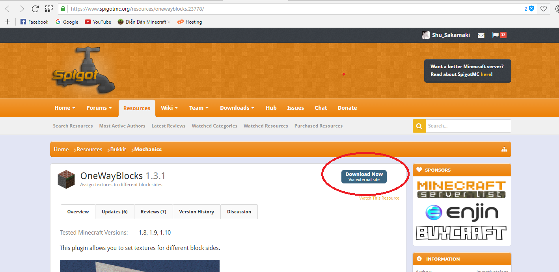Add a bookmark with the plus icon
559x272 pixels.
7,22
